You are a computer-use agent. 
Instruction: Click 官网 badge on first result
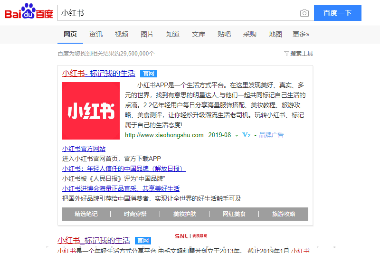coord(149,74)
